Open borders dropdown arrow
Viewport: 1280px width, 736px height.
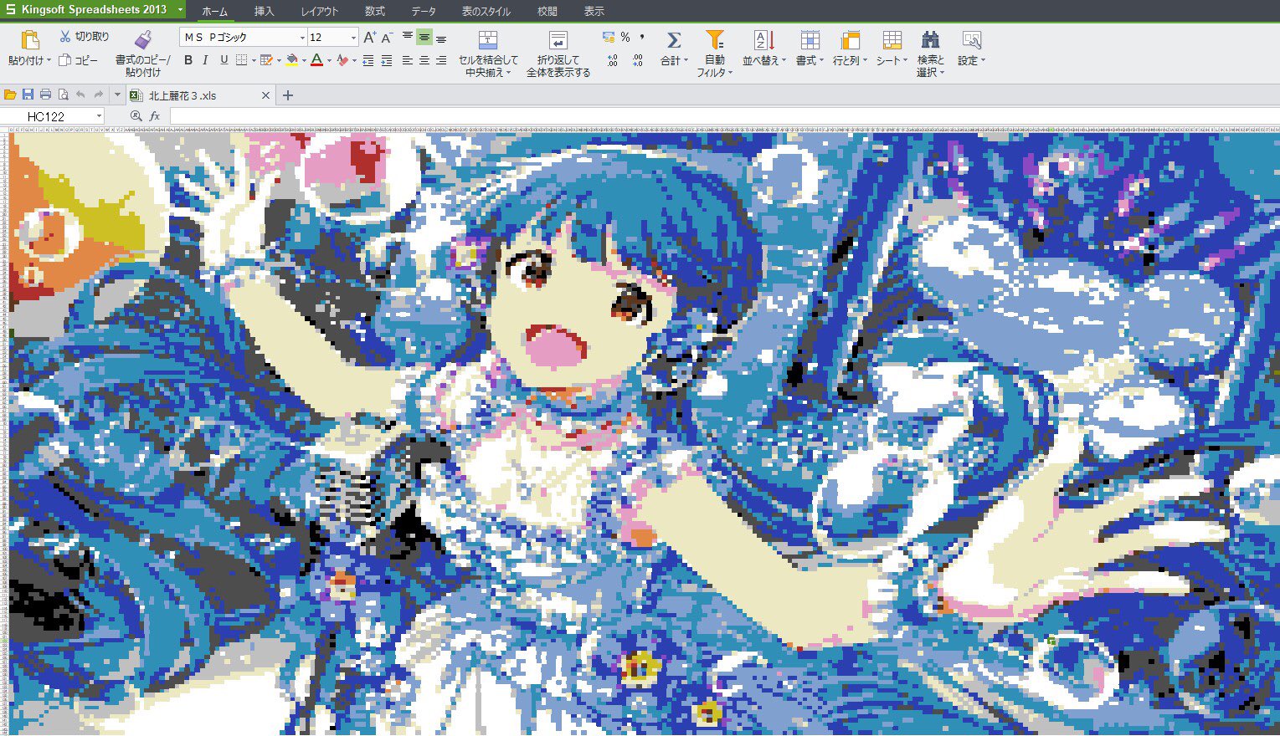[253, 60]
